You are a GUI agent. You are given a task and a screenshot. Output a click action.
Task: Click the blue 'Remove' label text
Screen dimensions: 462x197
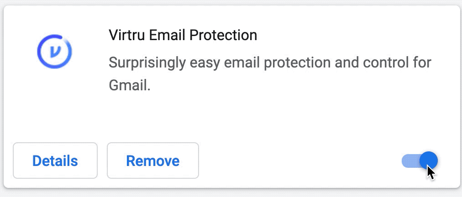pyautogui.click(x=153, y=161)
